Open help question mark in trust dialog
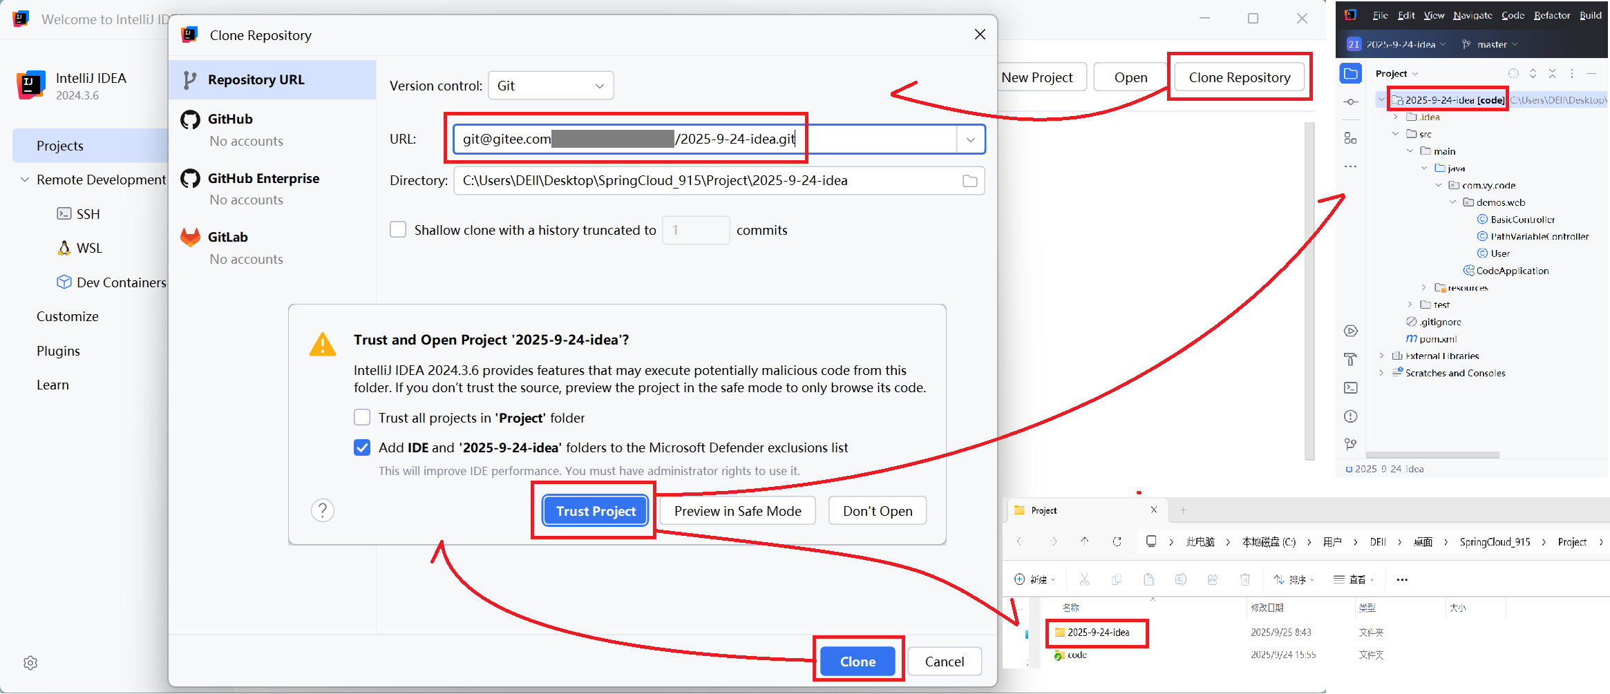 323,510
